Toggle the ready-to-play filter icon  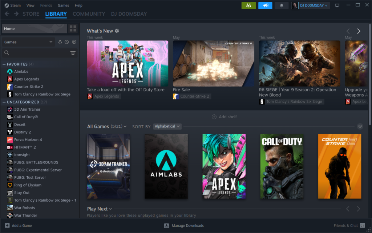click(74, 42)
